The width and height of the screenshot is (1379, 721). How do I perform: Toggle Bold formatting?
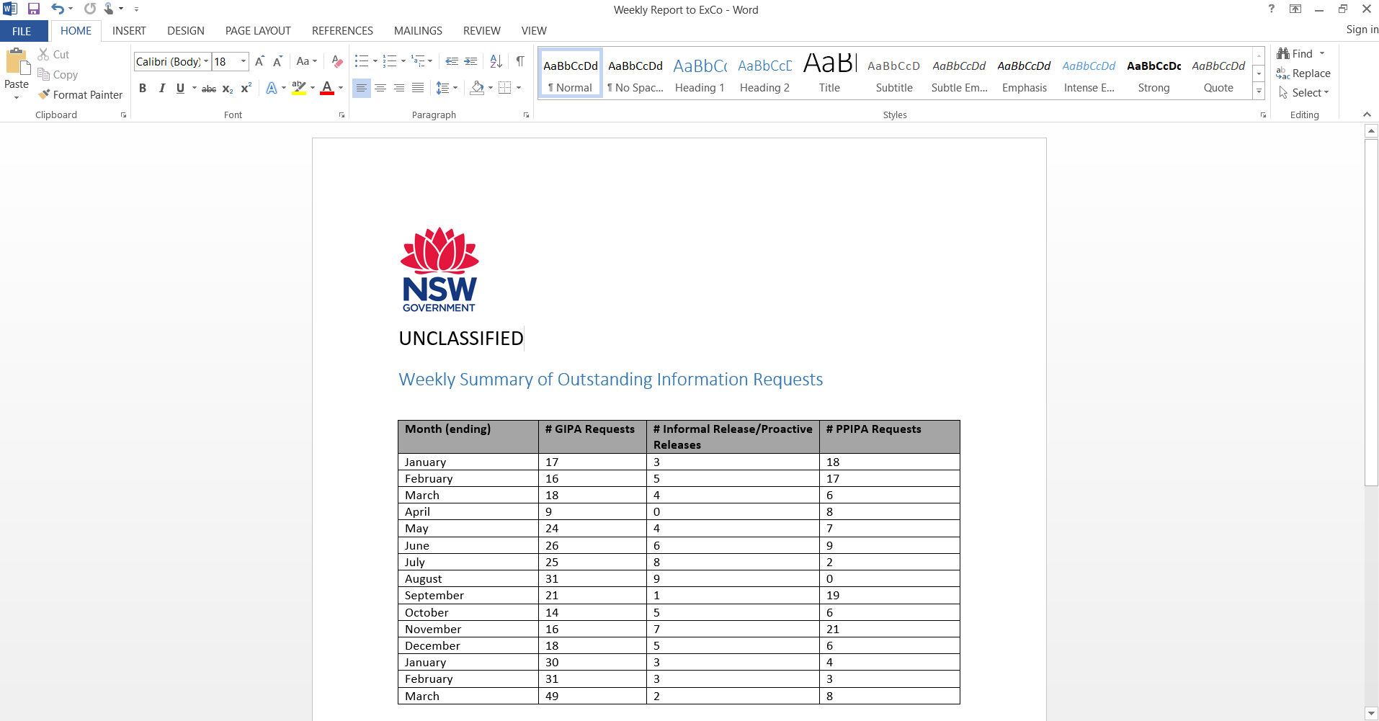pos(143,88)
